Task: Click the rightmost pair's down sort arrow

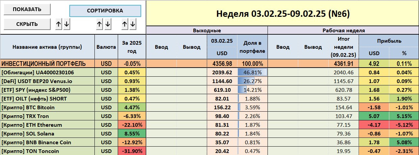Action: (x=133, y=24)
